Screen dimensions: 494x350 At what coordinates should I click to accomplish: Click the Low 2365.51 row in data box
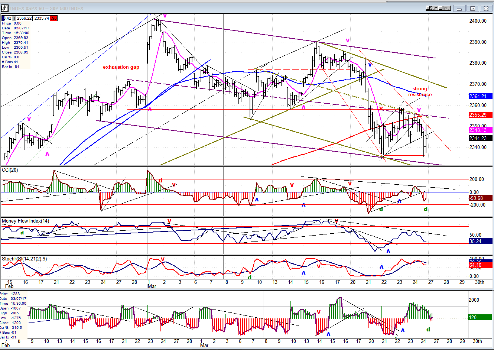point(15,48)
